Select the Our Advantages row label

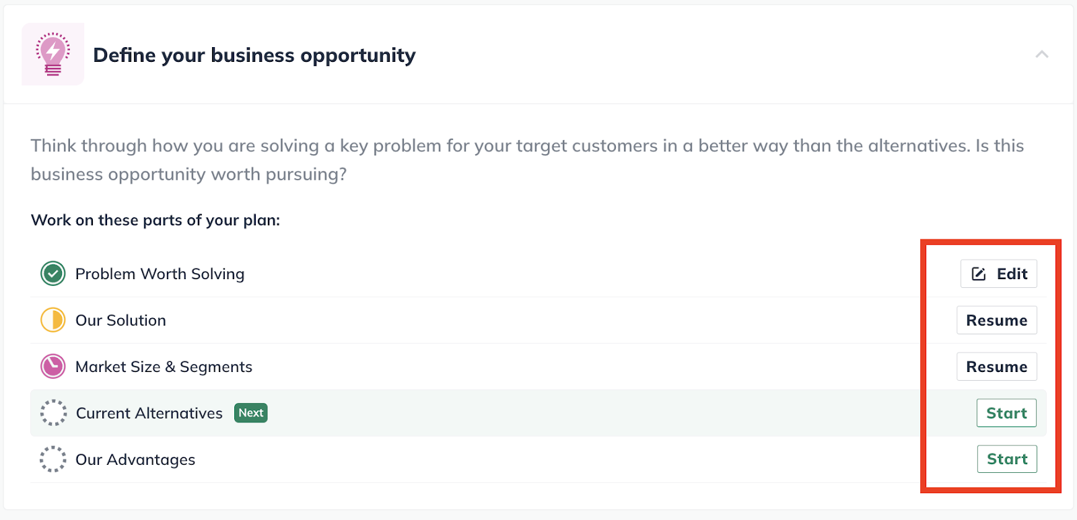(x=135, y=459)
